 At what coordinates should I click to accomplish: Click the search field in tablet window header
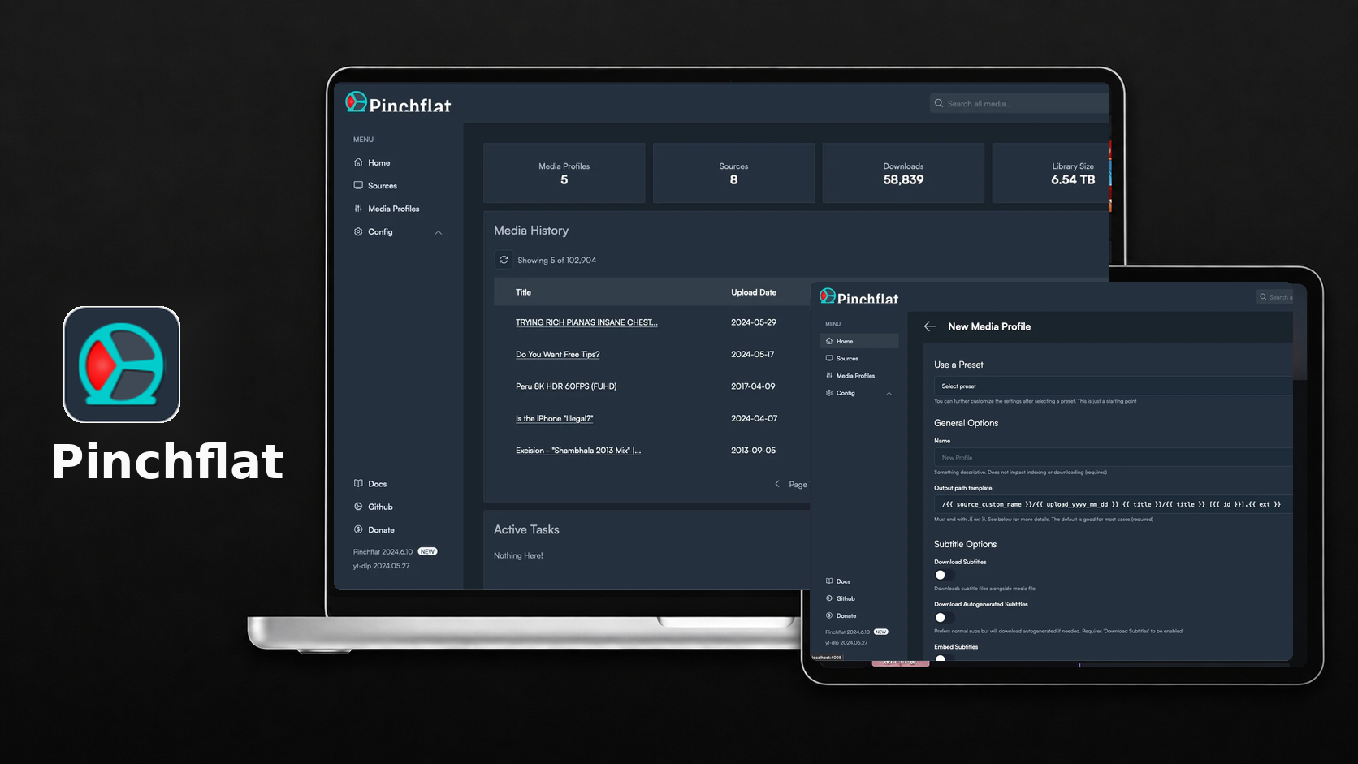tap(1275, 297)
